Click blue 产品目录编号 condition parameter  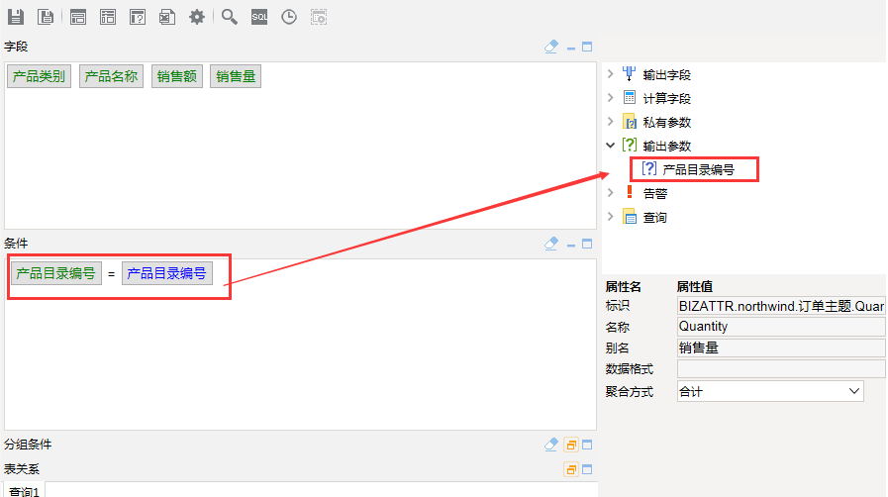pyautogui.click(x=167, y=273)
